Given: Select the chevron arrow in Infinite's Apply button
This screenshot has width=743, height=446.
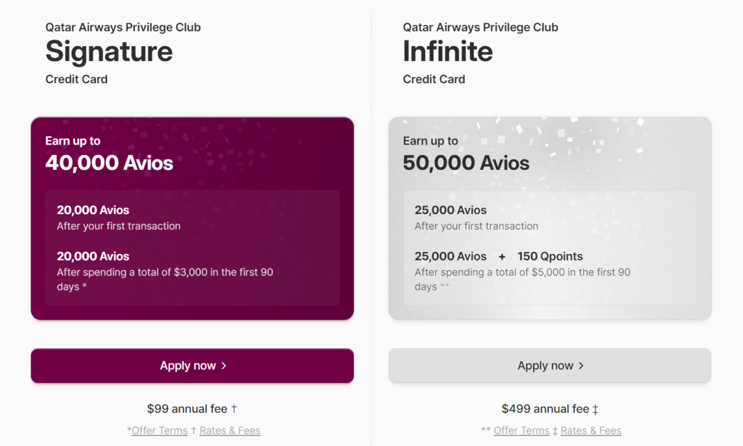Looking at the screenshot, I should [581, 365].
